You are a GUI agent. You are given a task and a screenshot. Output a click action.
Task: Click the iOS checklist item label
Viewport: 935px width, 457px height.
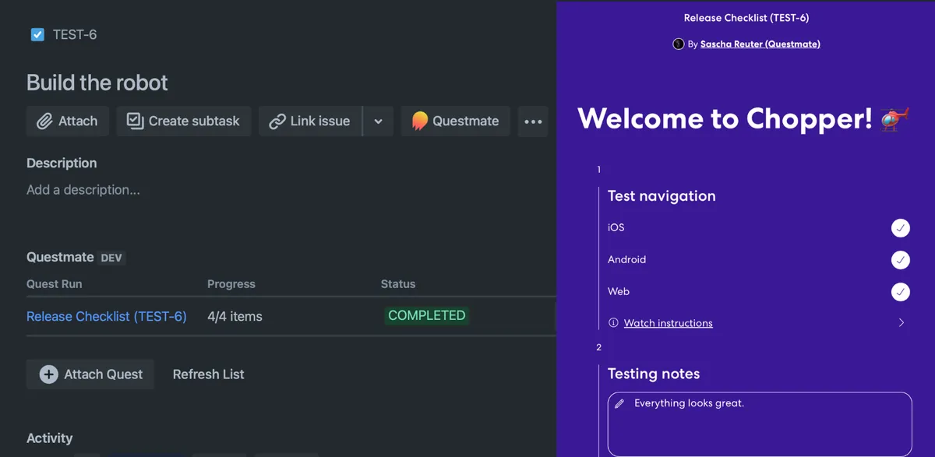(x=616, y=228)
